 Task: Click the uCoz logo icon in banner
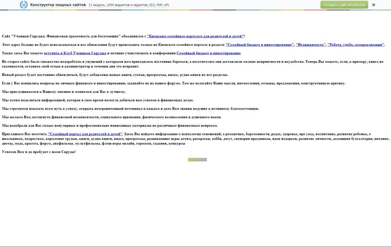click(24, 5)
